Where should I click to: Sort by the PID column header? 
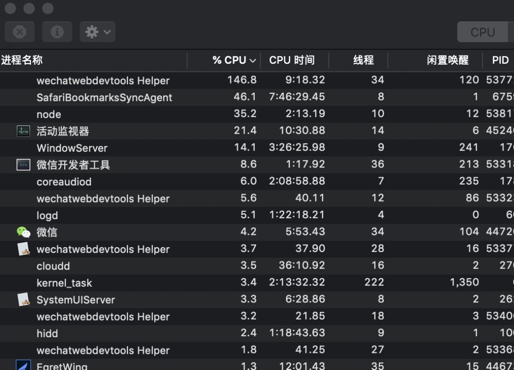500,60
